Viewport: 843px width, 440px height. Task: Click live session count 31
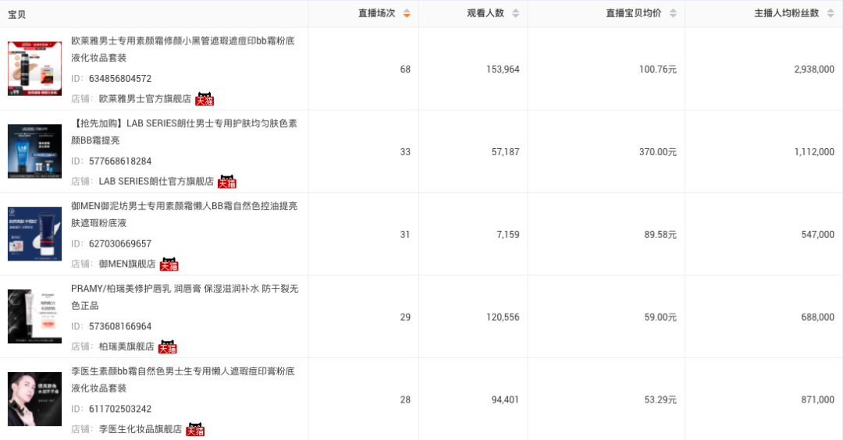[405, 235]
